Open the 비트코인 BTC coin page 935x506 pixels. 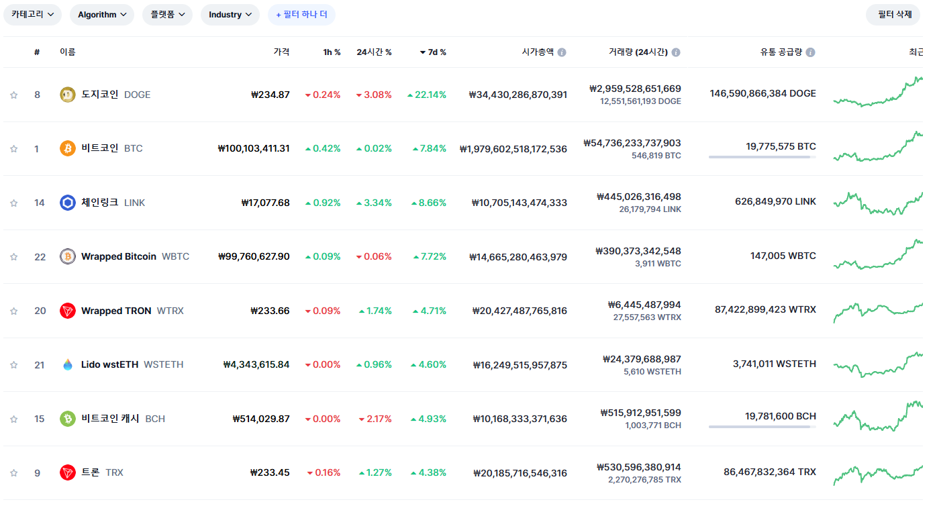click(112, 148)
